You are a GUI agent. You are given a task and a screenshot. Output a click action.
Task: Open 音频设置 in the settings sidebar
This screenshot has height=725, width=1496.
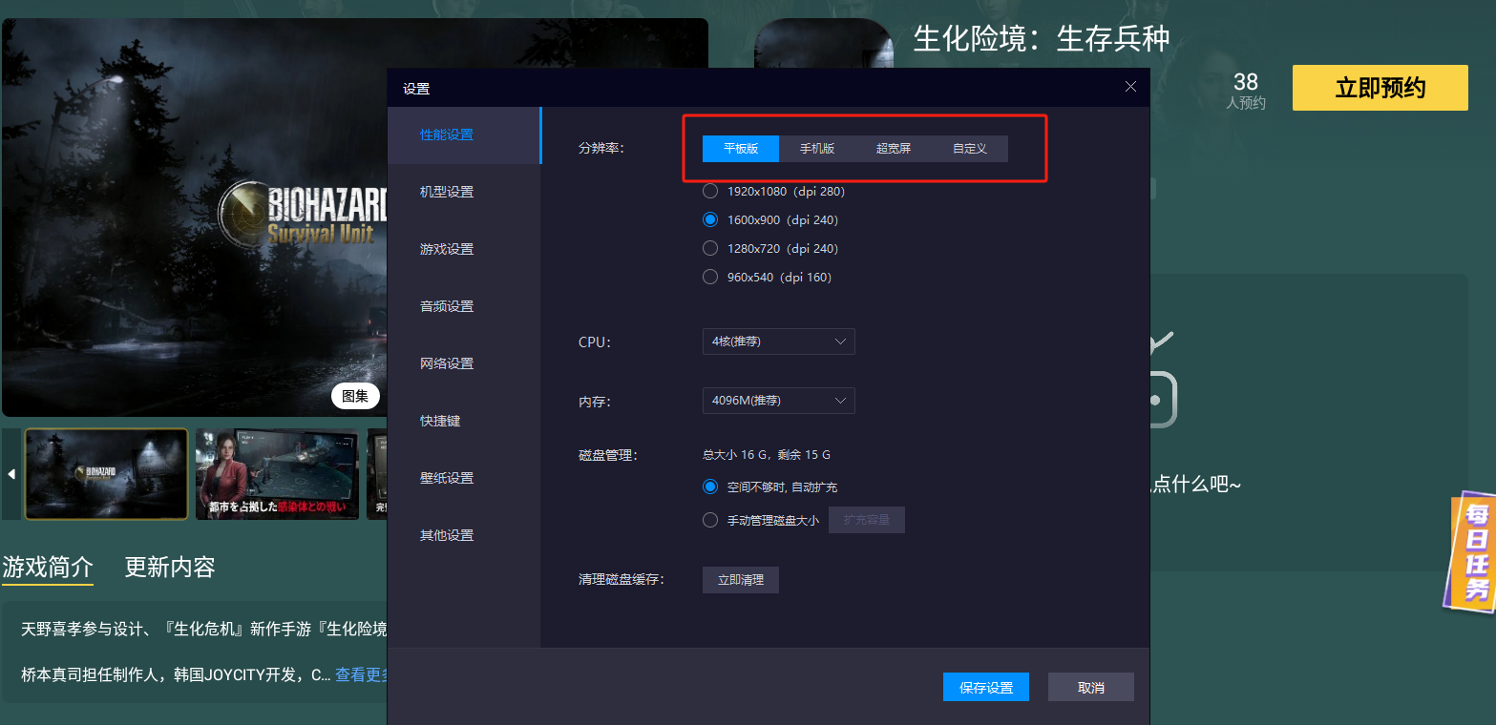coord(464,307)
